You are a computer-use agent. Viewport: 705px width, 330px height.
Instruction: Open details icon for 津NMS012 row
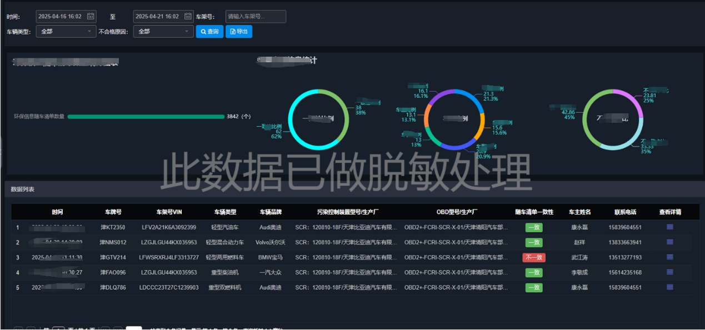coord(669,242)
